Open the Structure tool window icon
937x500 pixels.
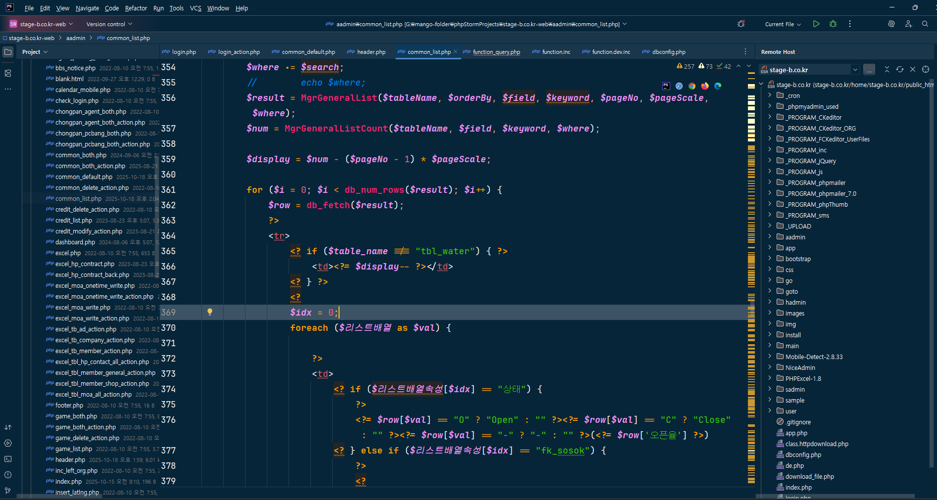pyautogui.click(x=8, y=73)
